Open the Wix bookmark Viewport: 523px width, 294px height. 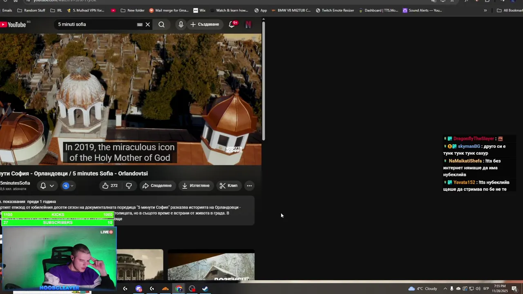point(199,11)
